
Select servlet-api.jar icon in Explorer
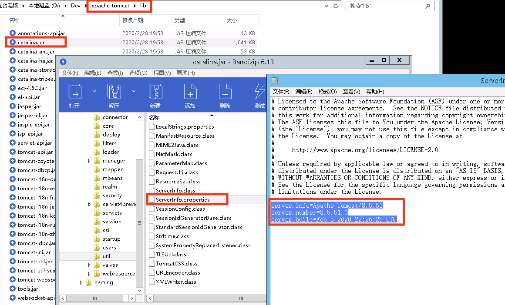click(13, 143)
